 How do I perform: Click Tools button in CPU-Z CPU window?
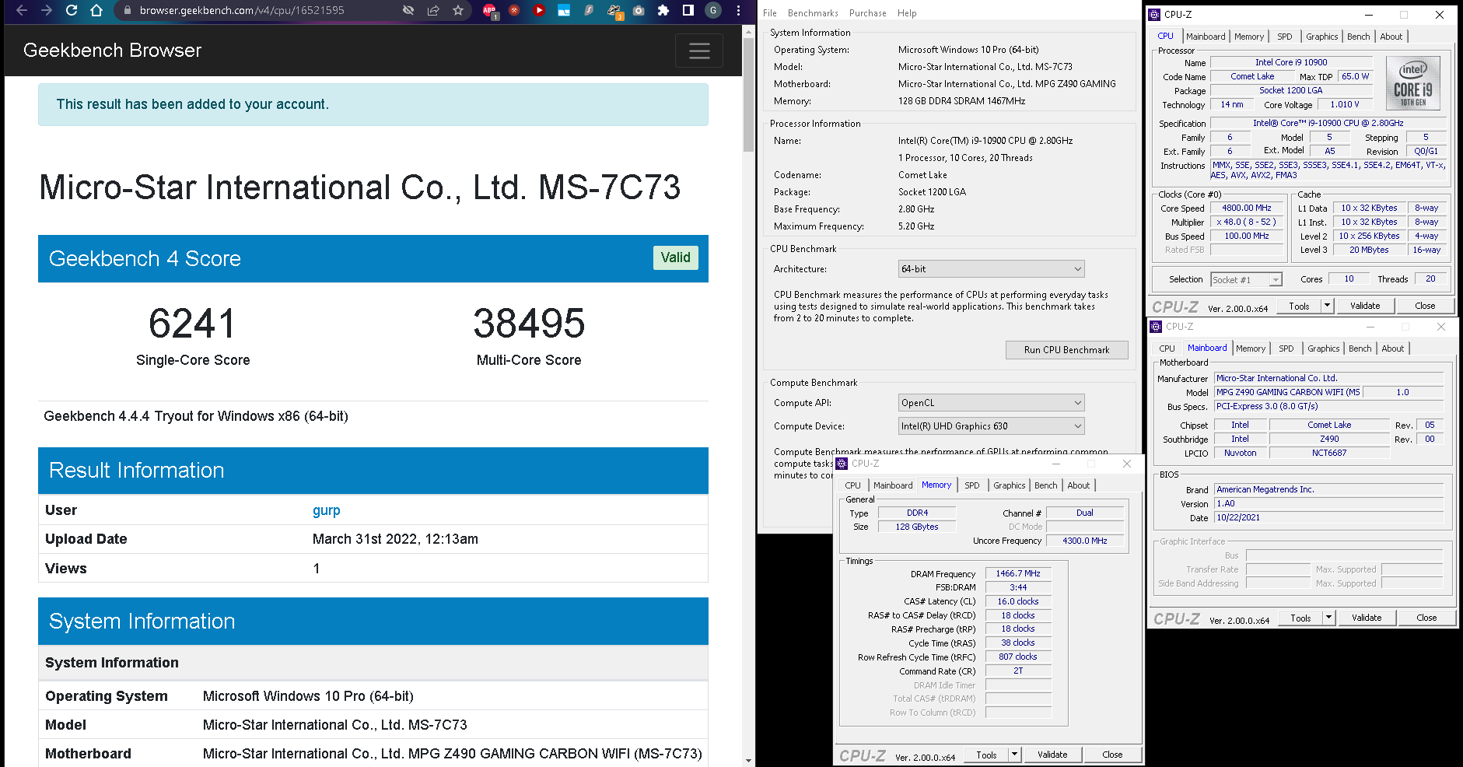pyautogui.click(x=1300, y=306)
